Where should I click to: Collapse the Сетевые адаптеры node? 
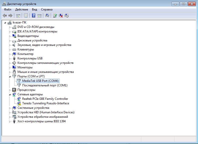pos(10,94)
